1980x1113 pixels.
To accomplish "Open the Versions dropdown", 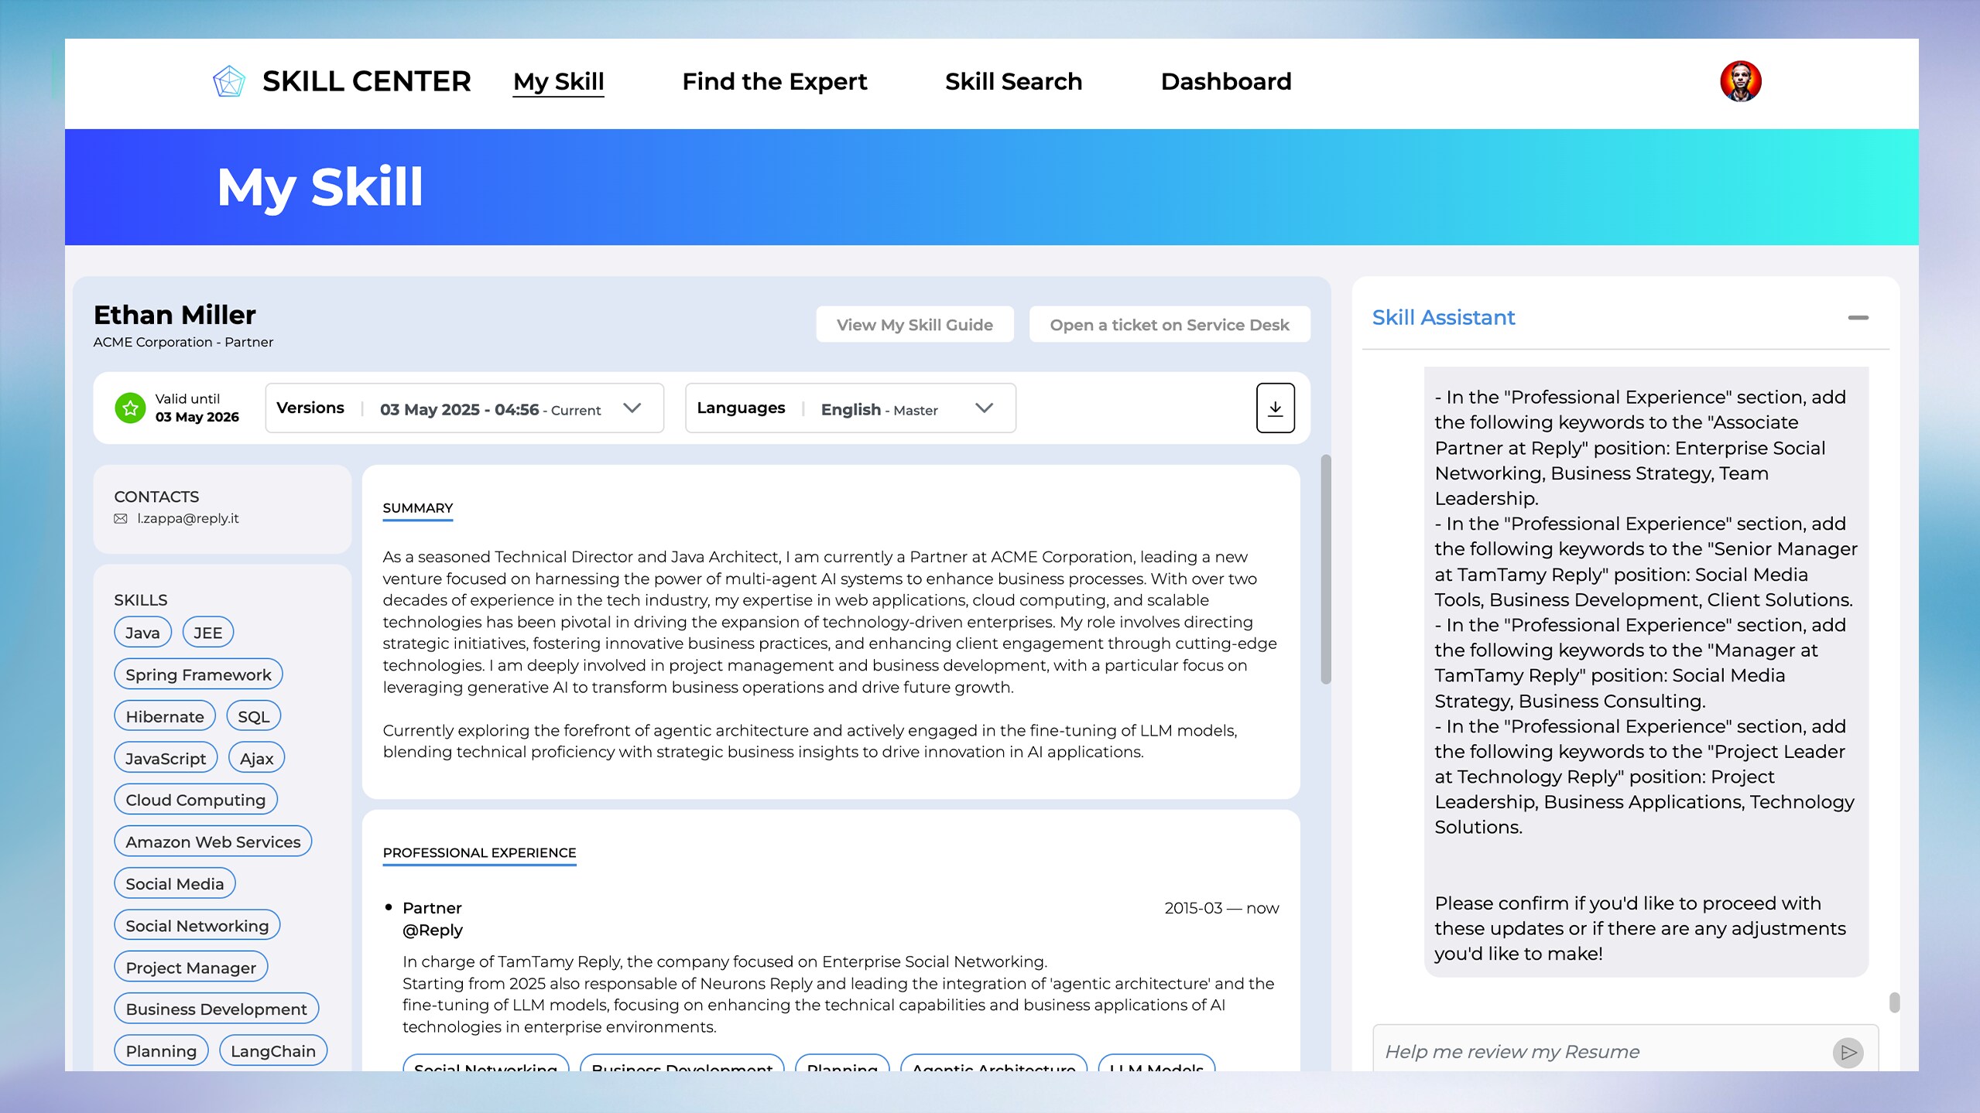I will pos(464,408).
